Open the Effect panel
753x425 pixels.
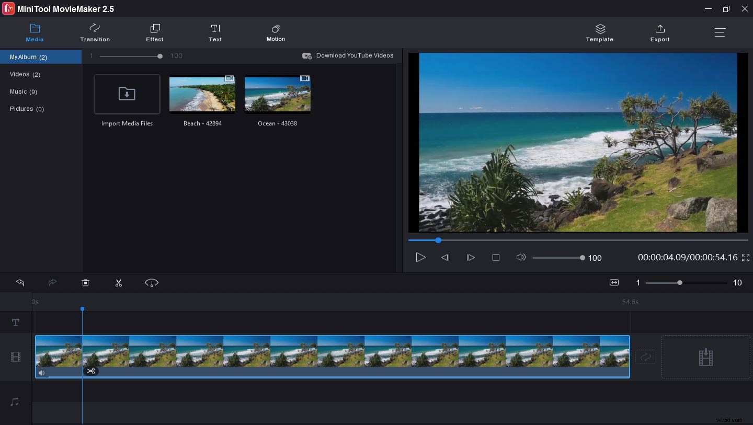[x=155, y=32]
